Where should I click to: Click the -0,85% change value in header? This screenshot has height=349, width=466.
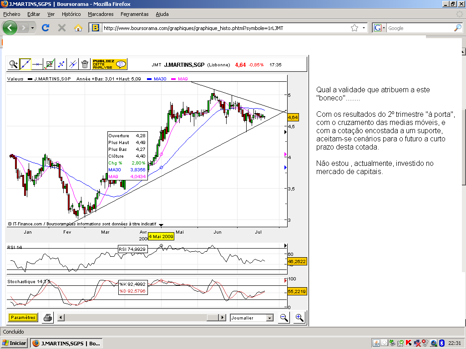pos(256,65)
